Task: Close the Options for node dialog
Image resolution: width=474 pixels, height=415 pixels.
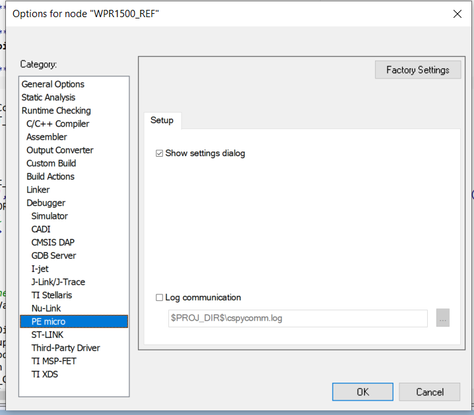Action: coord(457,14)
